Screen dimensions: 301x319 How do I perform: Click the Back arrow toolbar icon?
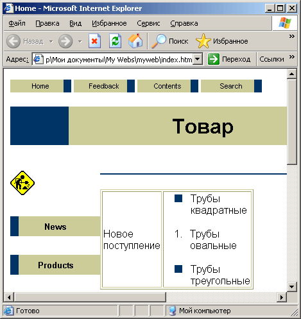[x=13, y=41]
